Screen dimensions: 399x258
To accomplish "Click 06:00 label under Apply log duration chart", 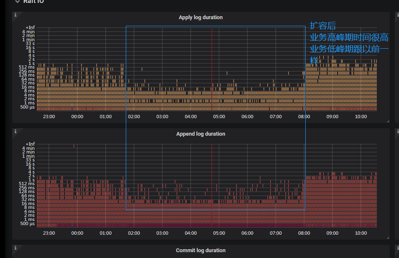I will click(247, 117).
